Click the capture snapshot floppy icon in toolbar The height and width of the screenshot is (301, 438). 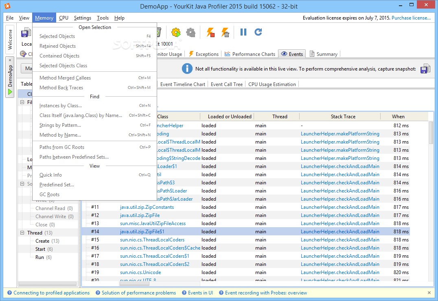26,33
